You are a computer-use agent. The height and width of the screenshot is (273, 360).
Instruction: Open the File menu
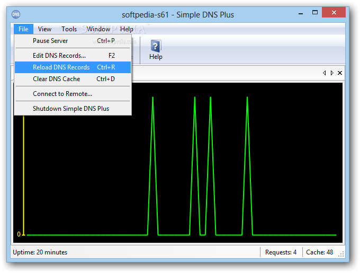23,29
